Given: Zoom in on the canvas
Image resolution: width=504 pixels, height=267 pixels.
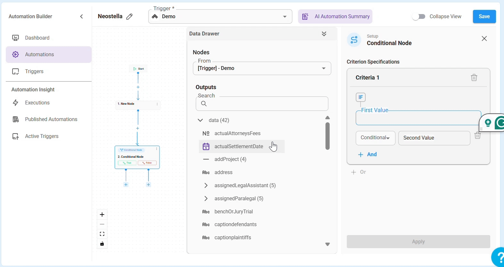Looking at the screenshot, I should point(102,215).
